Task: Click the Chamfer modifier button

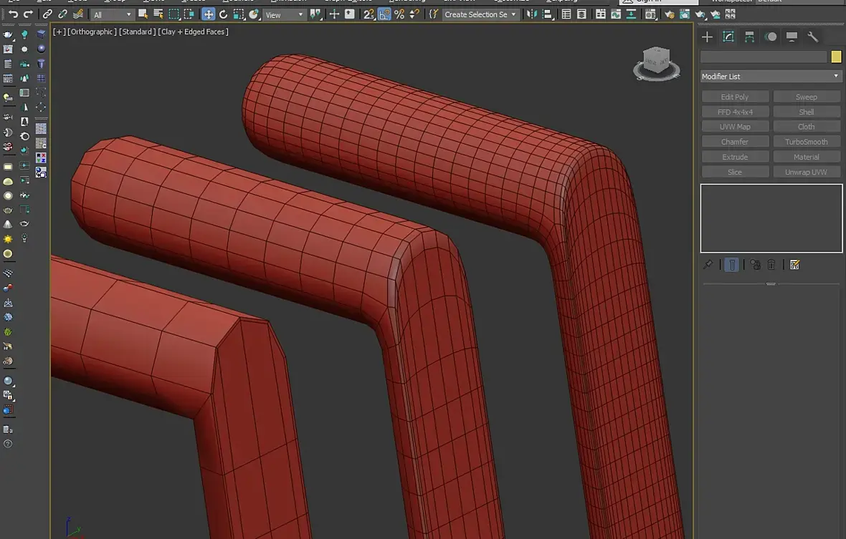Action: 735,142
